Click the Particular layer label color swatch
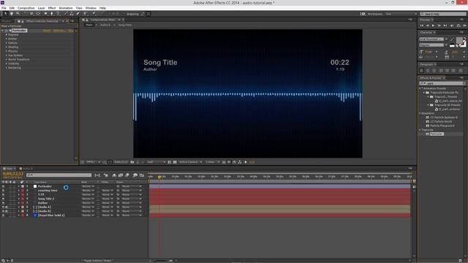The height and width of the screenshot is (263, 468). pyautogui.click(x=23, y=186)
